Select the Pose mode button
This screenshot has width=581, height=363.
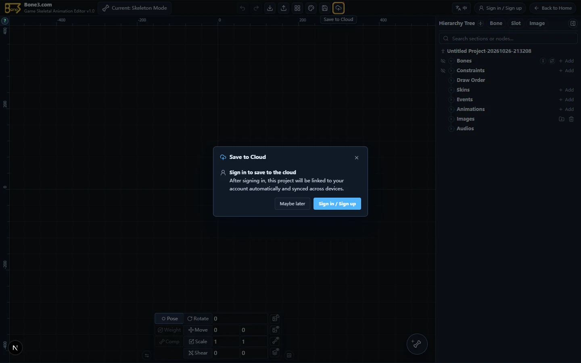tap(169, 319)
